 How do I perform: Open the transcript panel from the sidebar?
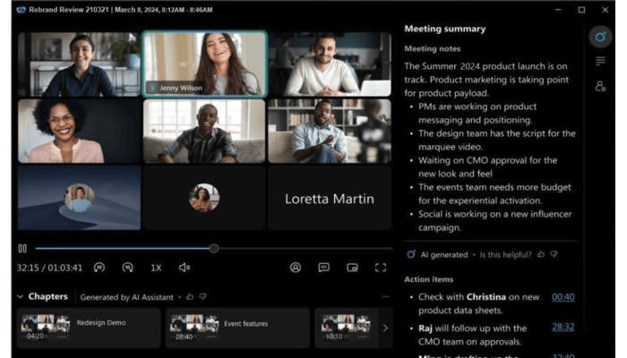click(x=600, y=61)
